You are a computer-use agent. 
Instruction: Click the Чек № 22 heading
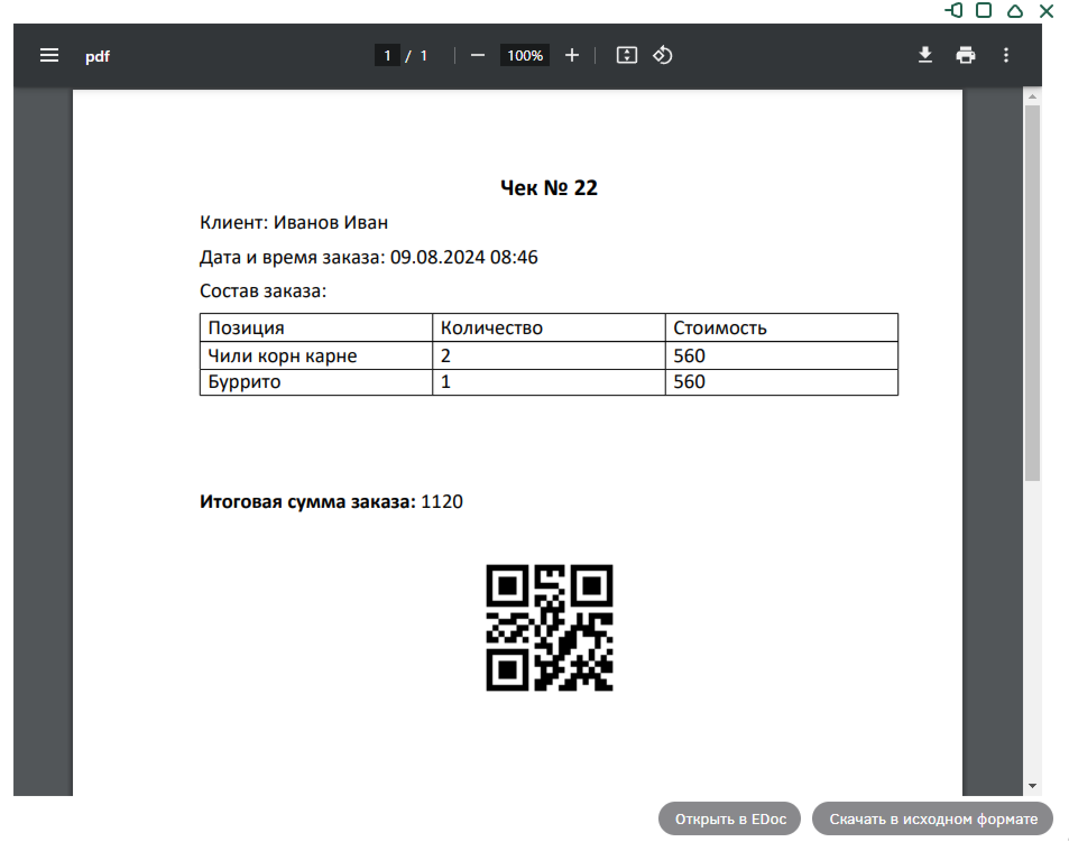549,188
